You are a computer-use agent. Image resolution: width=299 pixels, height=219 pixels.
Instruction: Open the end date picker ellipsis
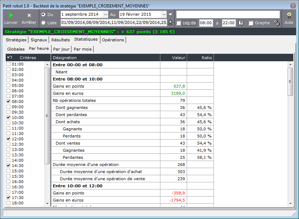[164, 15]
